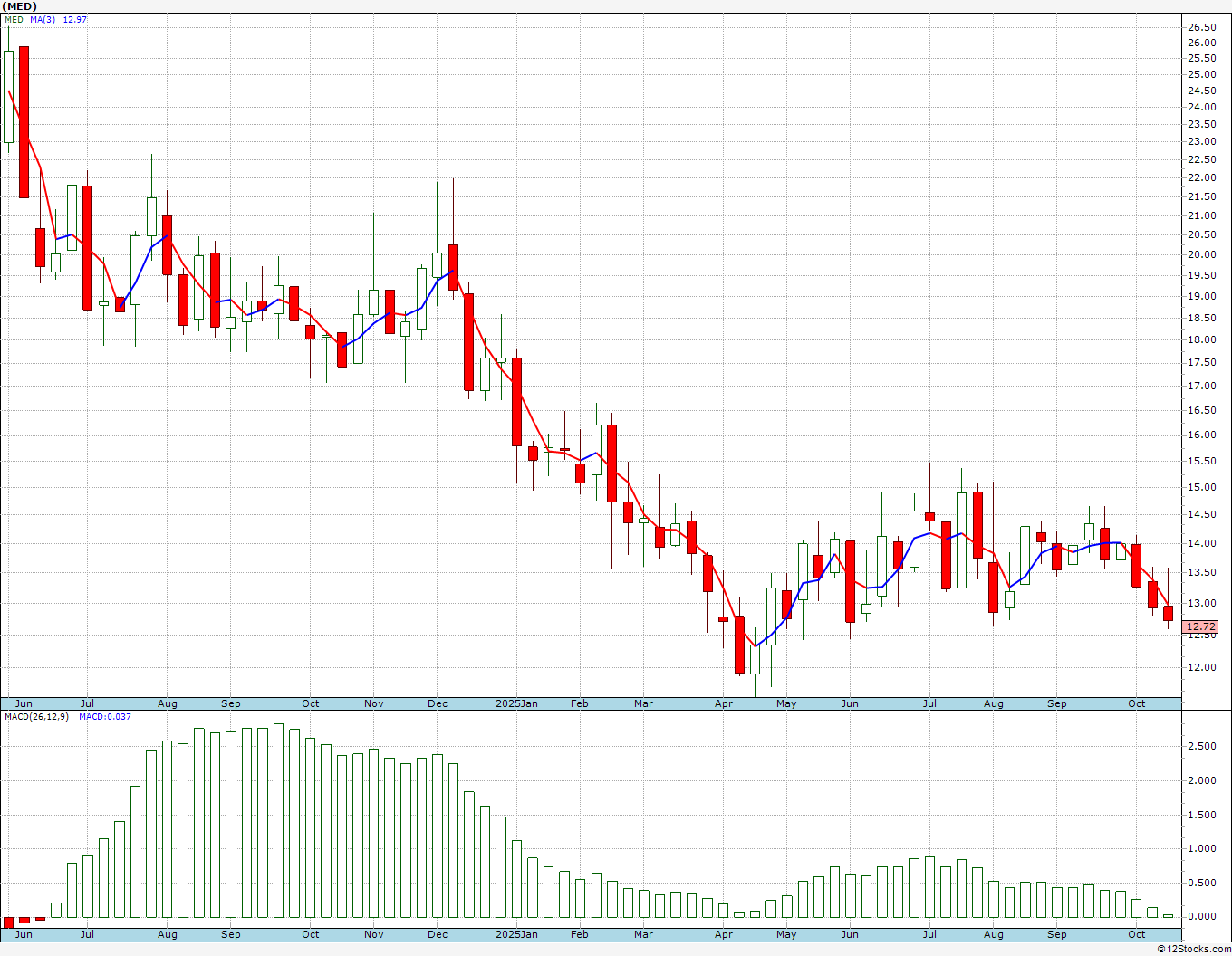Click the 1.000 MACD axis label
This screenshot has width=1232, height=956.
click(1202, 848)
